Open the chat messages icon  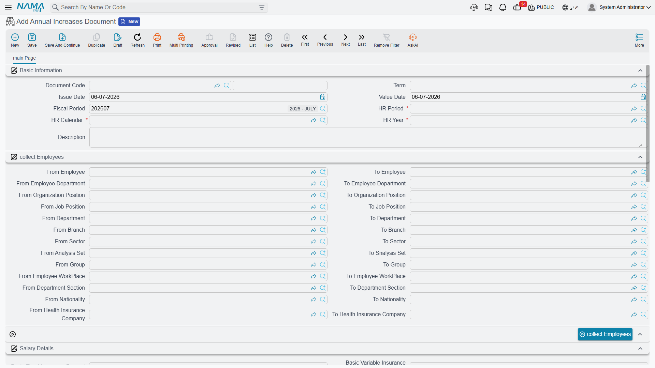tap(488, 7)
